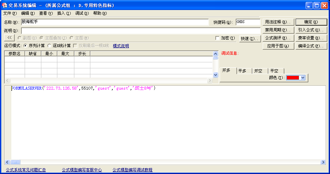Open the 调试 debug menu
This screenshot has width=330, height=174.
coord(82,13)
